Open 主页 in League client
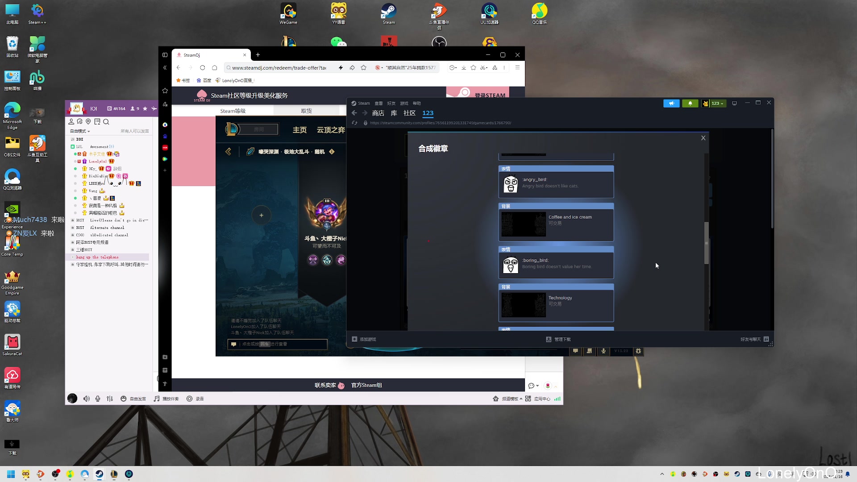Viewport: 857px width, 482px height. [300, 130]
